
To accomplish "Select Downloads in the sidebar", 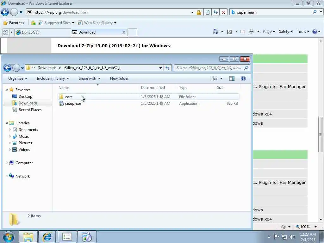I will (28, 103).
